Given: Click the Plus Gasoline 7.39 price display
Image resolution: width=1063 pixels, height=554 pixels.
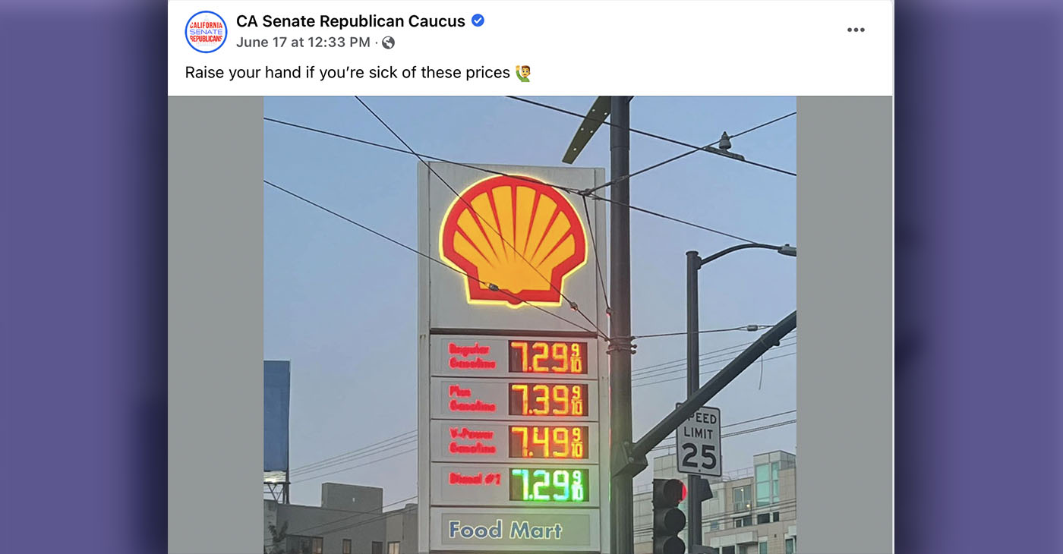Looking at the screenshot, I should (x=547, y=399).
